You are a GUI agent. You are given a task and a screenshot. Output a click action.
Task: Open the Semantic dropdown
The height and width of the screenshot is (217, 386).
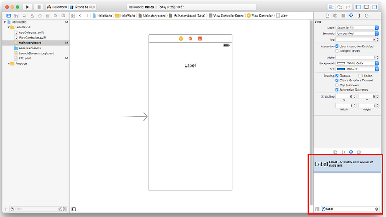click(x=357, y=33)
